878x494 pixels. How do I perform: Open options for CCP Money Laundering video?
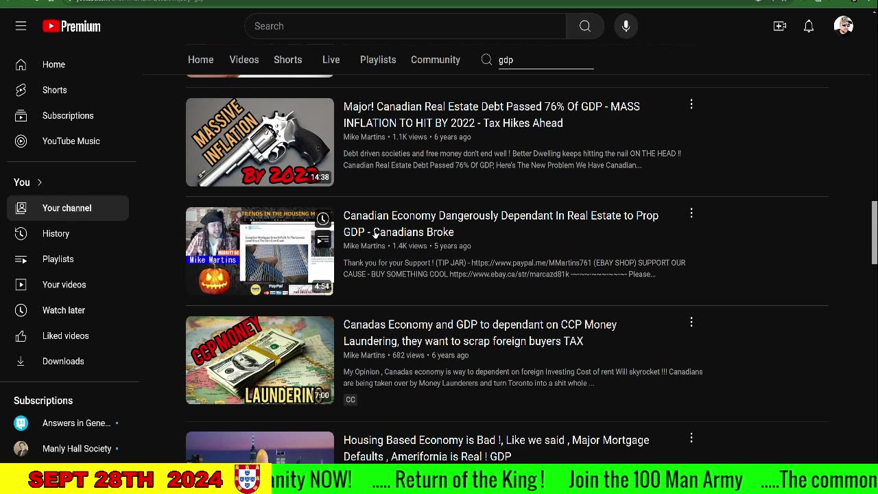[691, 322]
